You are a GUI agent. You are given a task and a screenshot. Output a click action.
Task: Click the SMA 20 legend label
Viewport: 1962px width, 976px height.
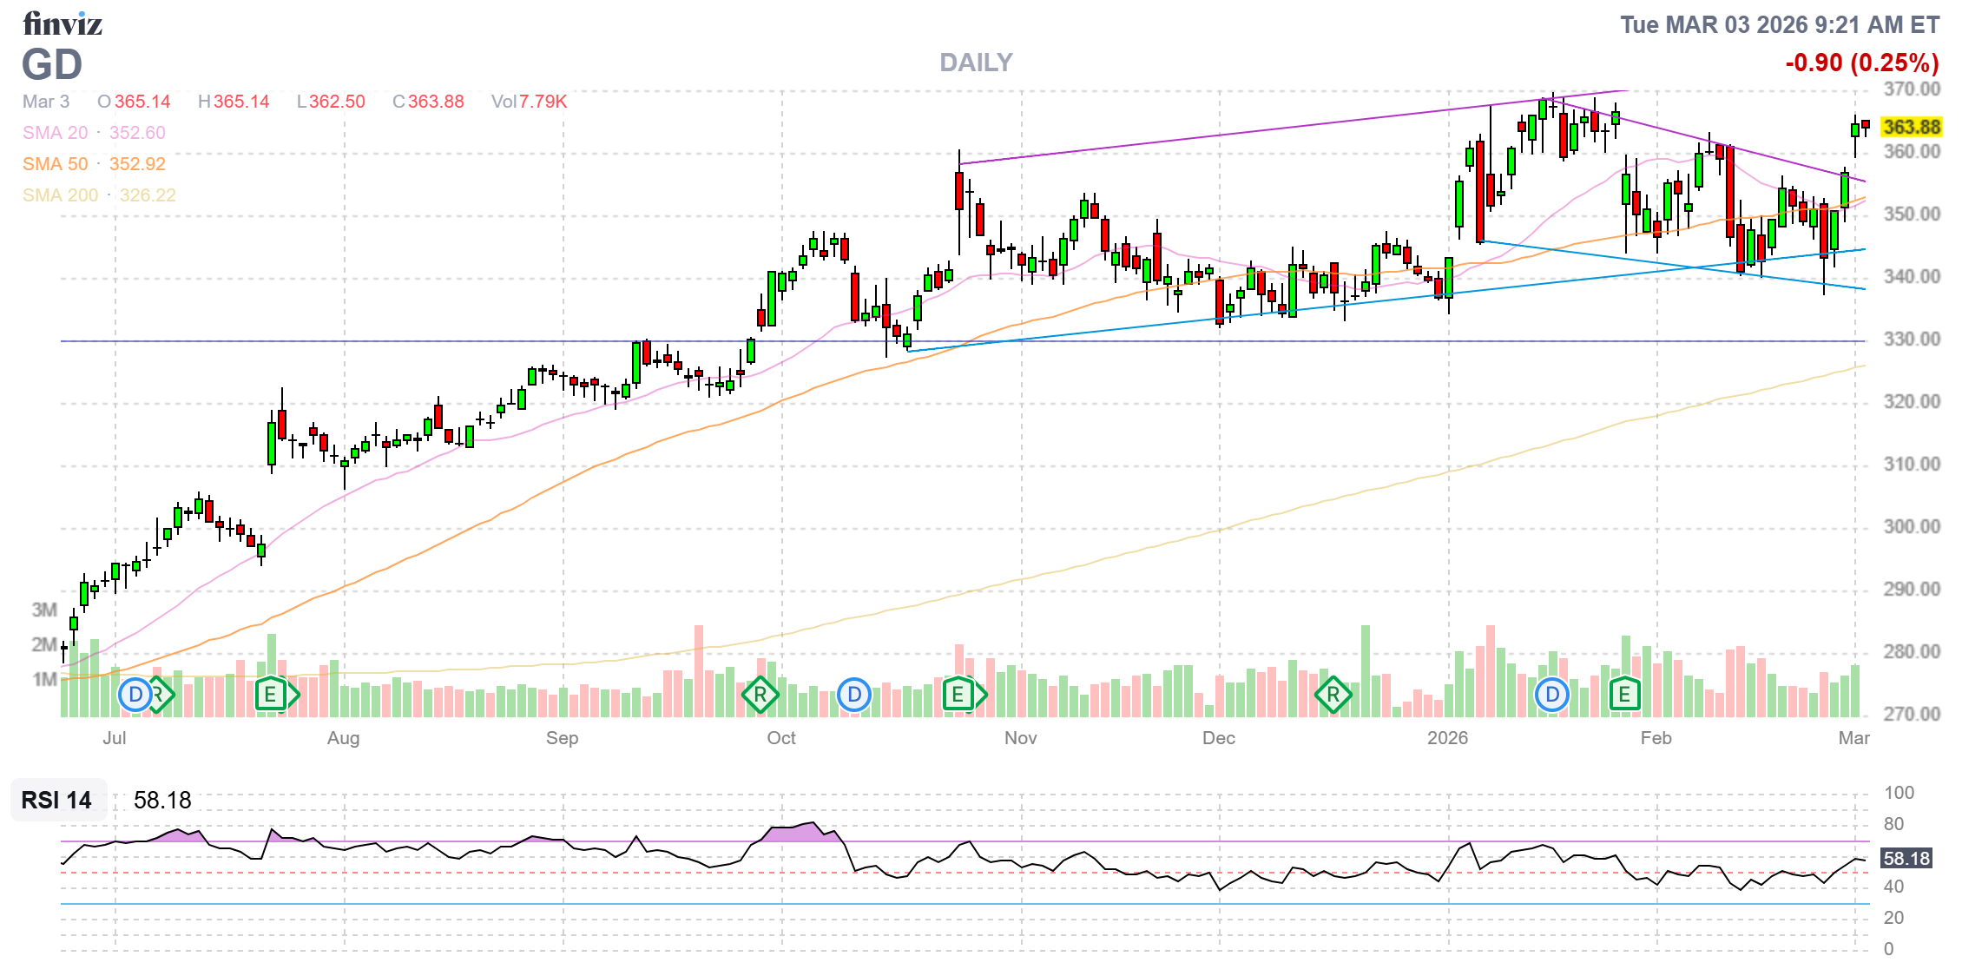56,133
